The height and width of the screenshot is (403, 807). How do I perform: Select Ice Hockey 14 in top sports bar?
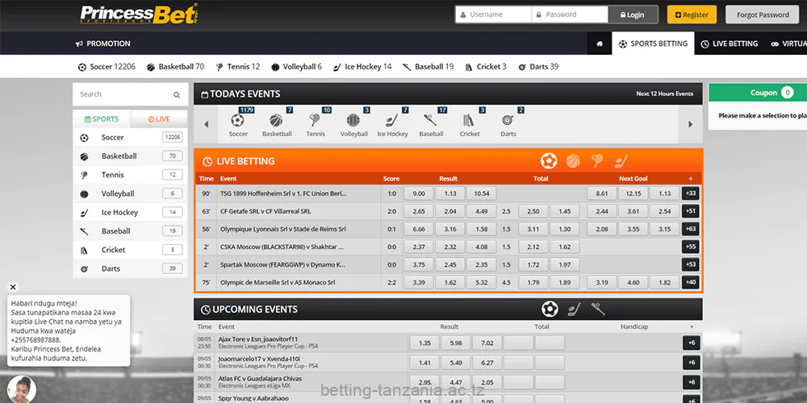point(363,67)
